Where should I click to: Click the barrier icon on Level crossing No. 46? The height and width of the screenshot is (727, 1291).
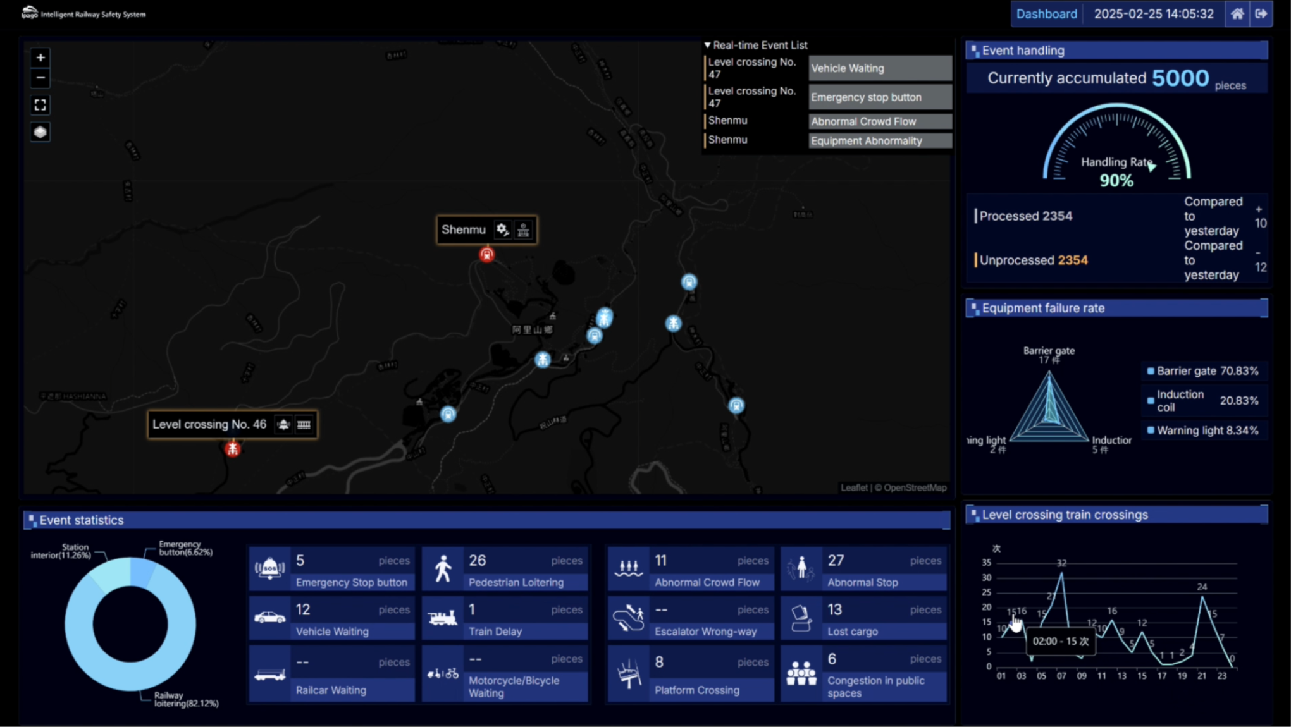pos(304,424)
